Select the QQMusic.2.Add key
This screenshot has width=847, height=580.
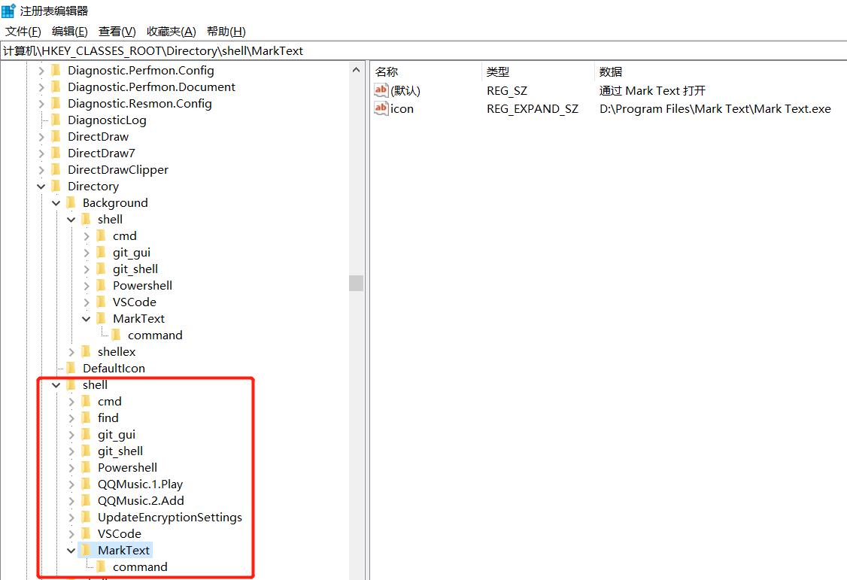(x=141, y=500)
